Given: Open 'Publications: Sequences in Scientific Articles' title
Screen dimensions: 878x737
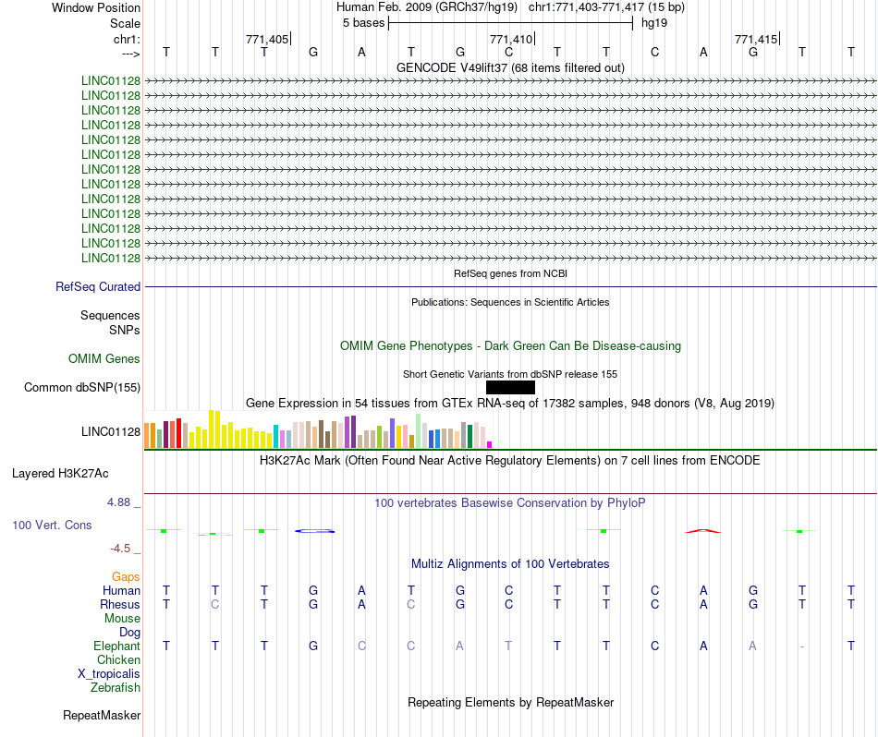Looking at the screenshot, I should click(510, 302).
